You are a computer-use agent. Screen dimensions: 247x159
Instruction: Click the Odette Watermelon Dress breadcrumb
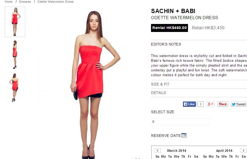(x=56, y=2)
